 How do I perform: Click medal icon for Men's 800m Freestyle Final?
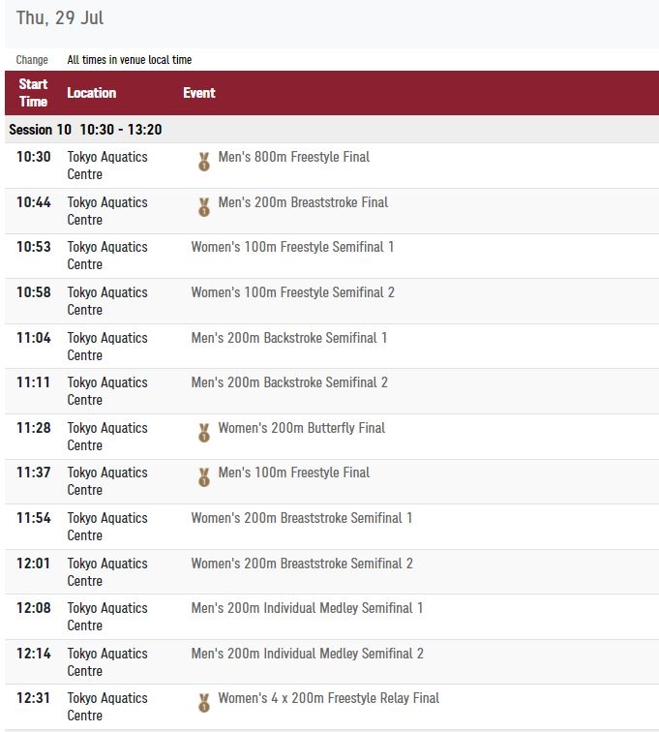pos(204,162)
